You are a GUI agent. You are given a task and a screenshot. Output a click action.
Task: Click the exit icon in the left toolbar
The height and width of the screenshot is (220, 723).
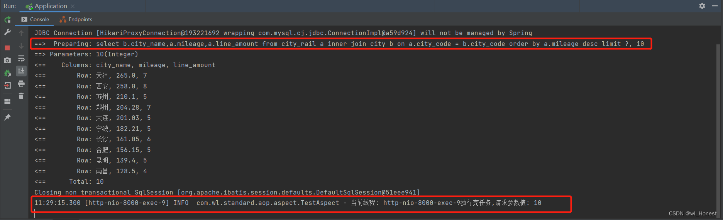point(7,86)
